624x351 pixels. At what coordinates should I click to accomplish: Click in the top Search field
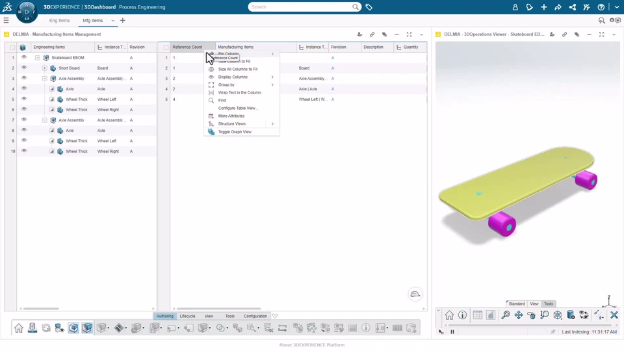tap(300, 6)
